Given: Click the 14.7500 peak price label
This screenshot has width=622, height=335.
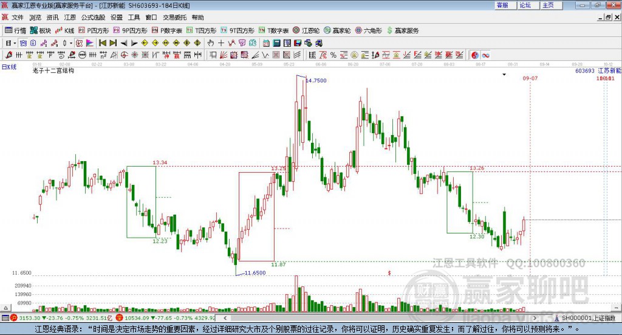Looking at the screenshot, I should coord(316,81).
